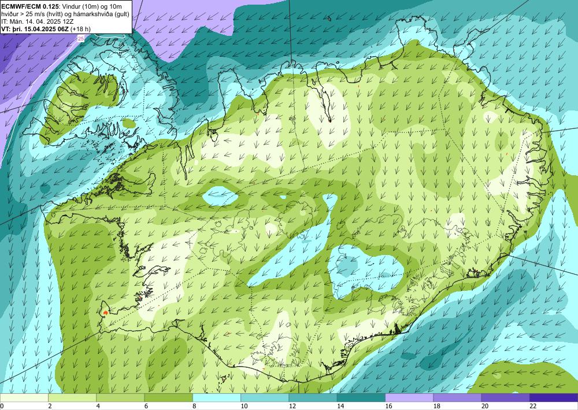Image resolution: width=578 pixels, height=410 pixels.
Task: Click the 14–16 m/s dark teal legend swatch
Action: [x=361, y=398]
